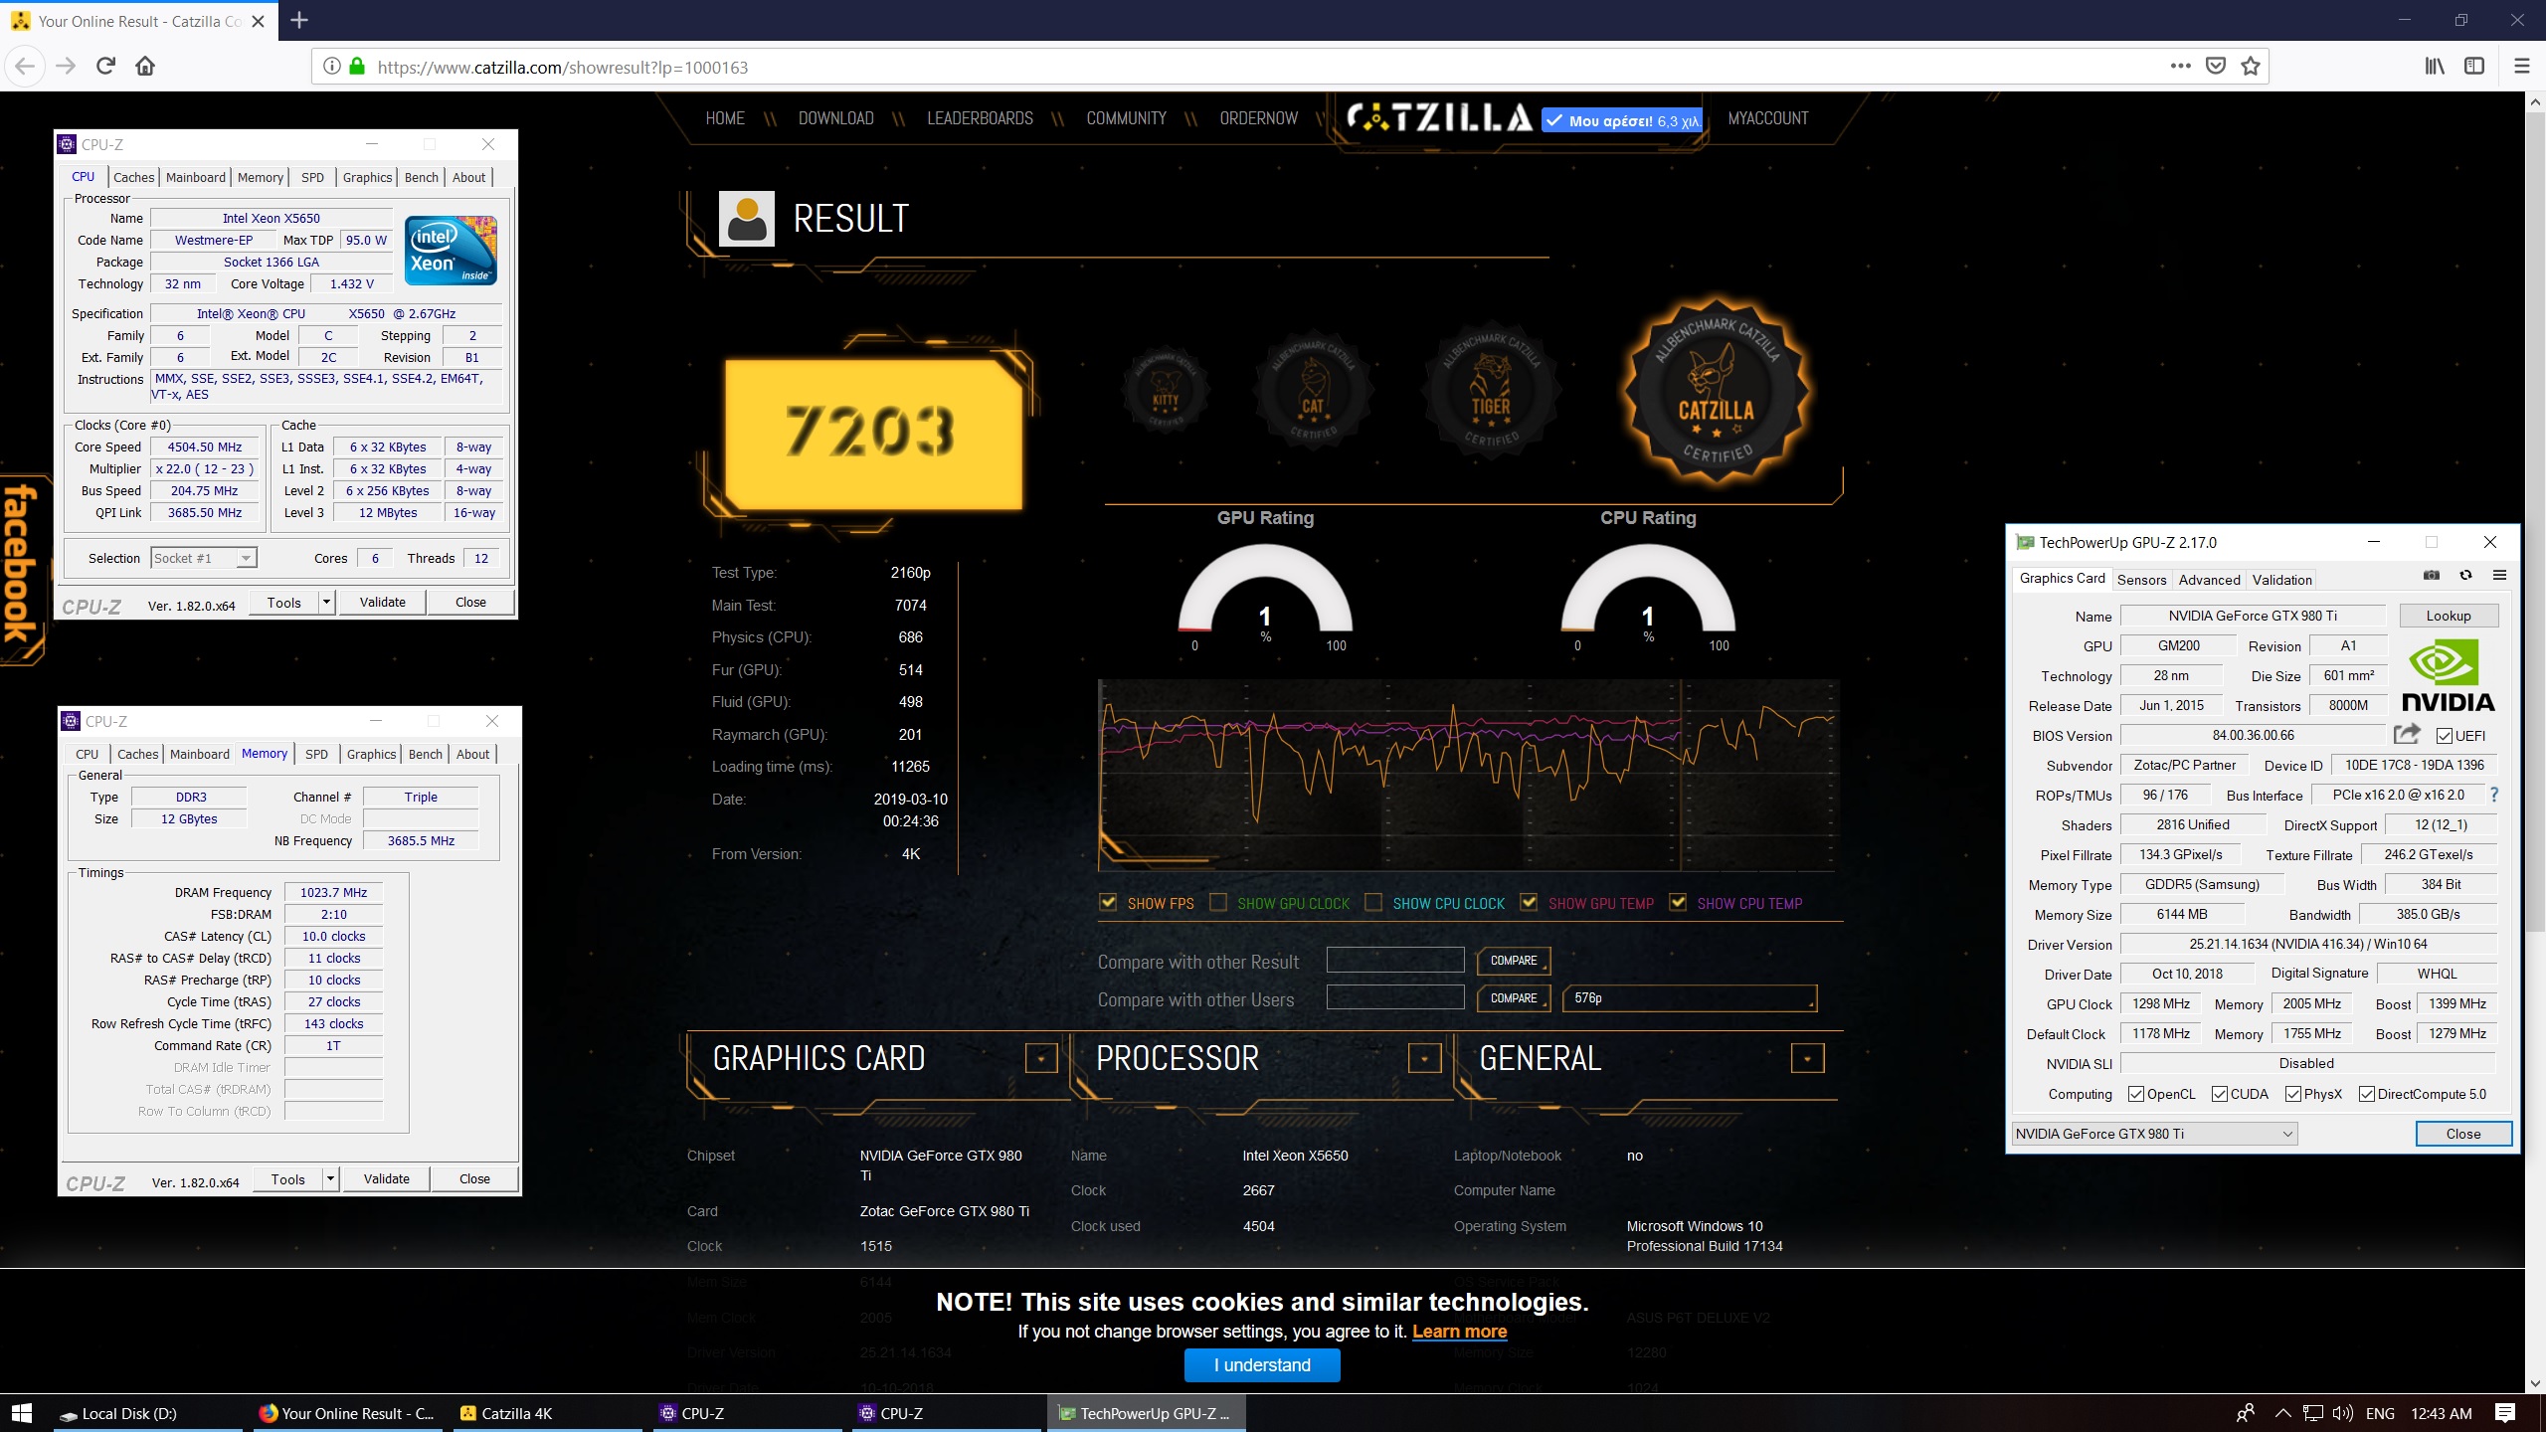
Task: Reload the page with the refresh icon
Action: (105, 67)
